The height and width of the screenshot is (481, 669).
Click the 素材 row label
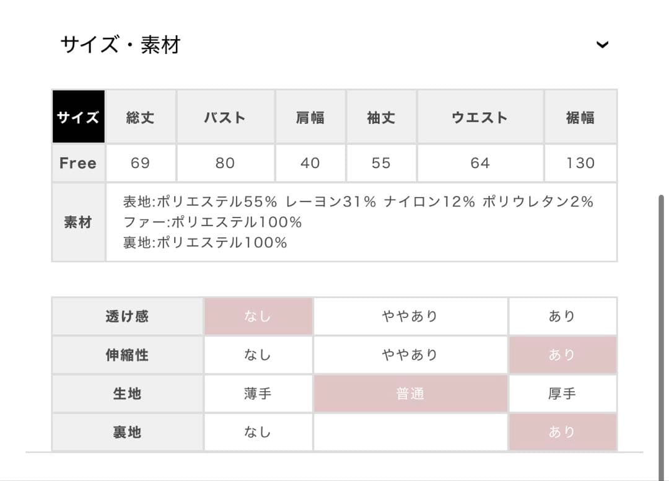pyautogui.click(x=78, y=222)
